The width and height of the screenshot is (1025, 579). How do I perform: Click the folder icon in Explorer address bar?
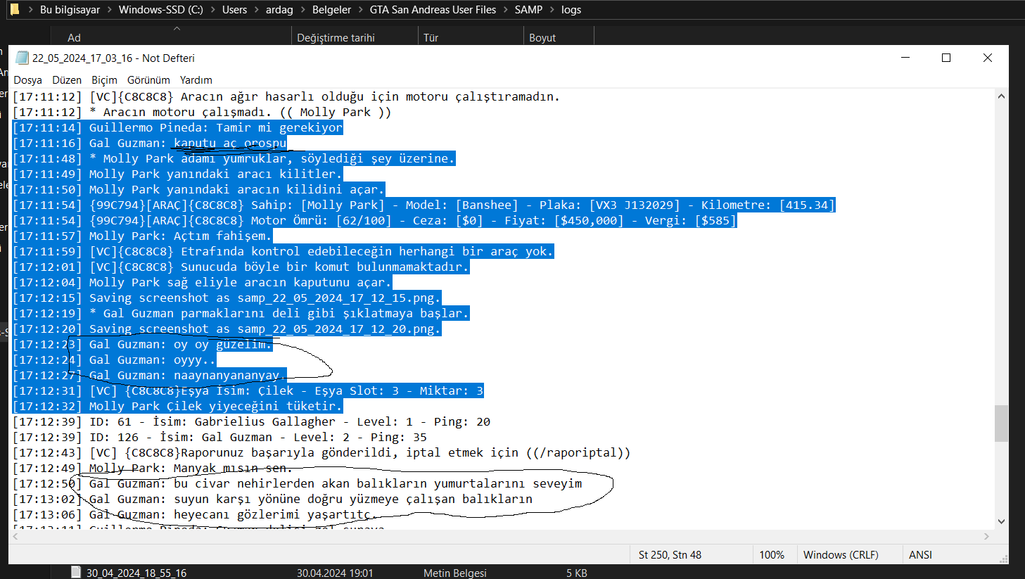click(x=14, y=10)
